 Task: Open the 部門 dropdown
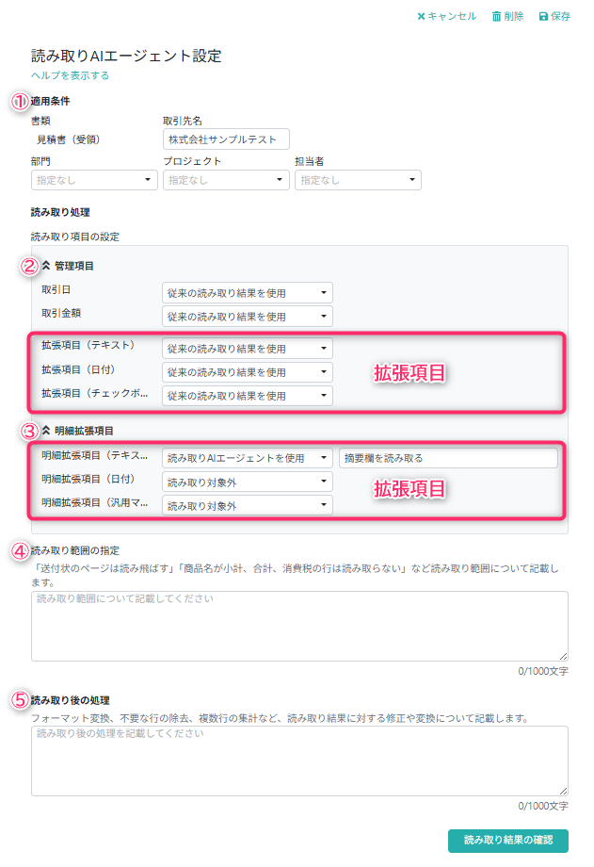coord(93,180)
